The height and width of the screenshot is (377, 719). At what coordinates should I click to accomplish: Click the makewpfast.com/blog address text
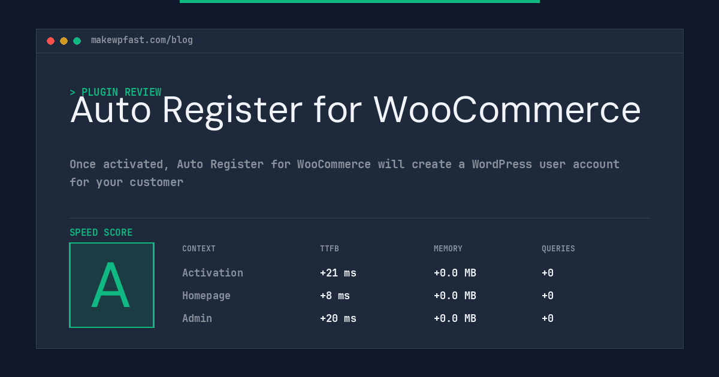[142, 40]
